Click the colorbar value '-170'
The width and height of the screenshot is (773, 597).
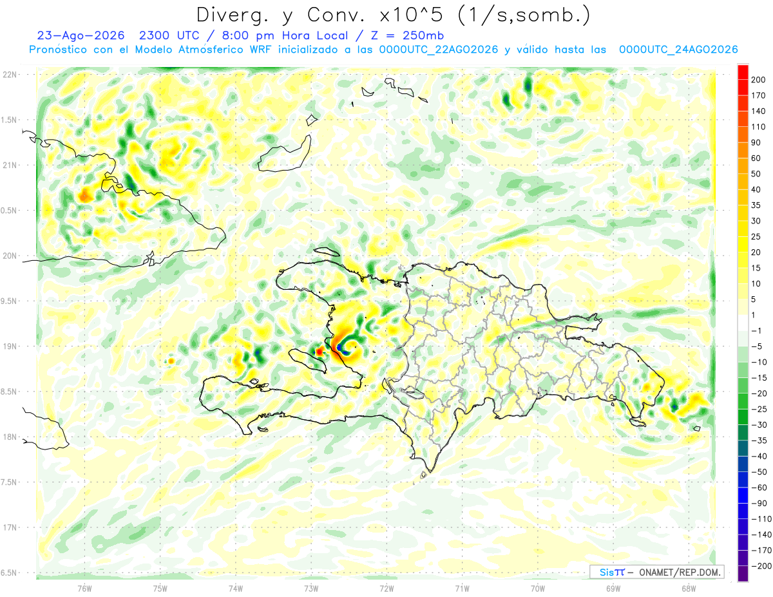762,550
